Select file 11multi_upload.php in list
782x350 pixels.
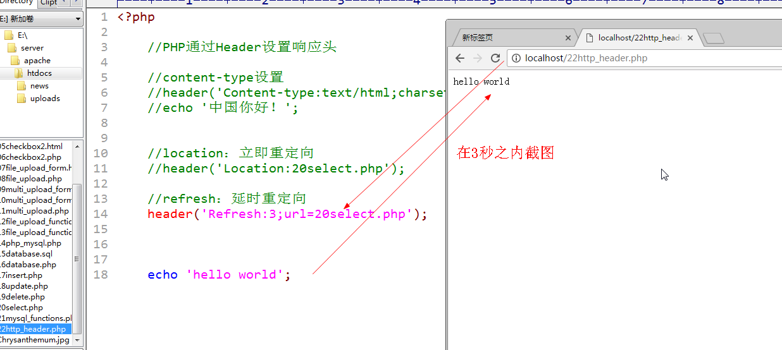(34, 211)
